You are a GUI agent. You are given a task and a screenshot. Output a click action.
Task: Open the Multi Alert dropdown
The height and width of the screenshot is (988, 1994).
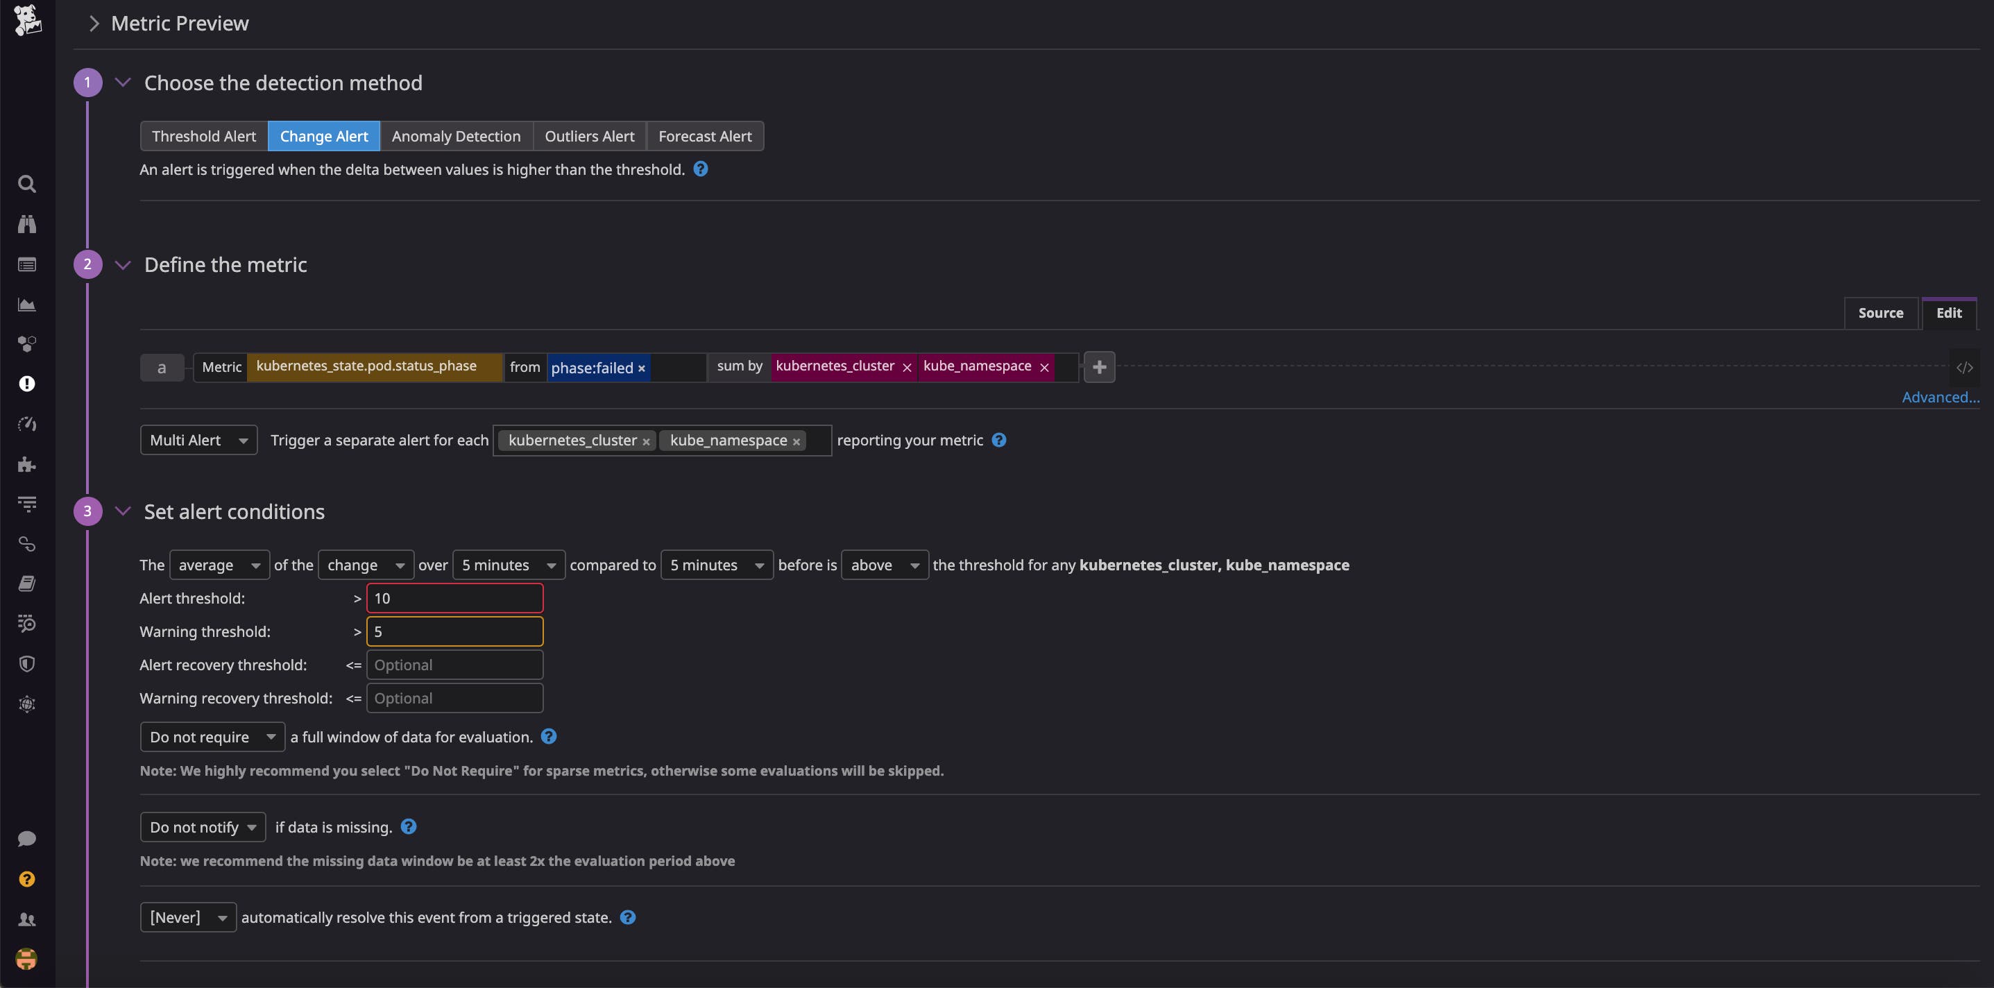tap(198, 439)
